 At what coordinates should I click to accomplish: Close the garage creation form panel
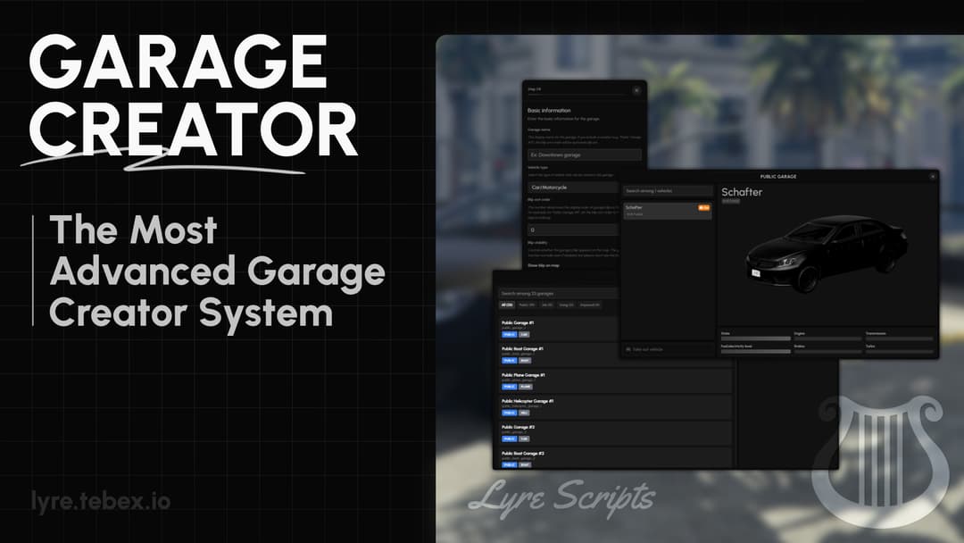[636, 90]
